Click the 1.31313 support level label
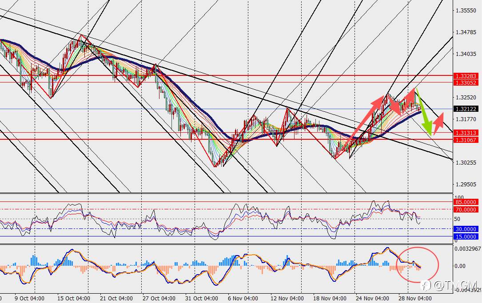 click(x=466, y=133)
